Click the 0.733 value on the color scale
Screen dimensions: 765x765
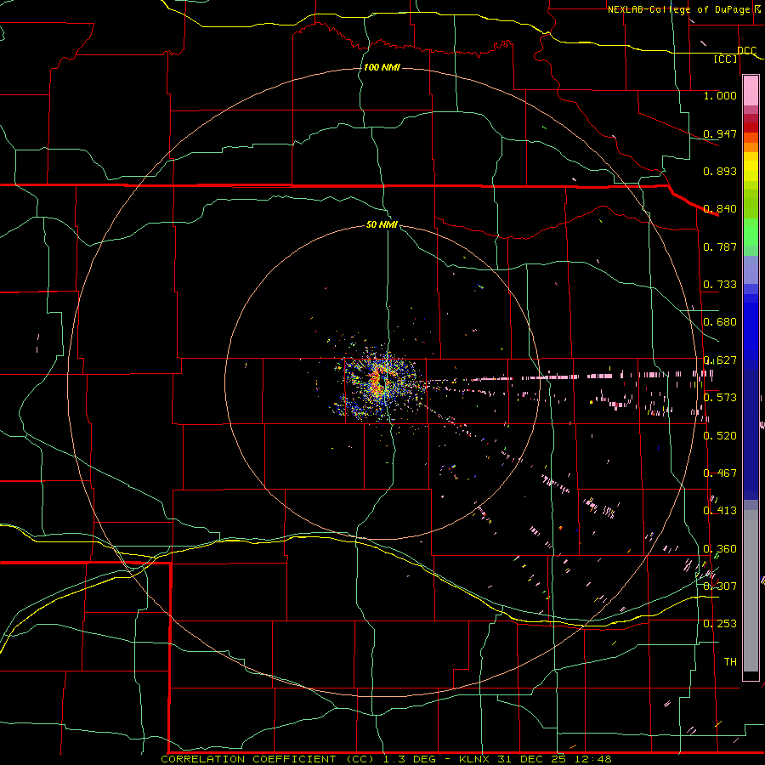coord(720,285)
